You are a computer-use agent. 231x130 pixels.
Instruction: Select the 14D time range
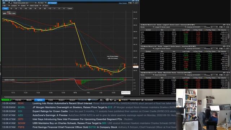coord(26,9)
